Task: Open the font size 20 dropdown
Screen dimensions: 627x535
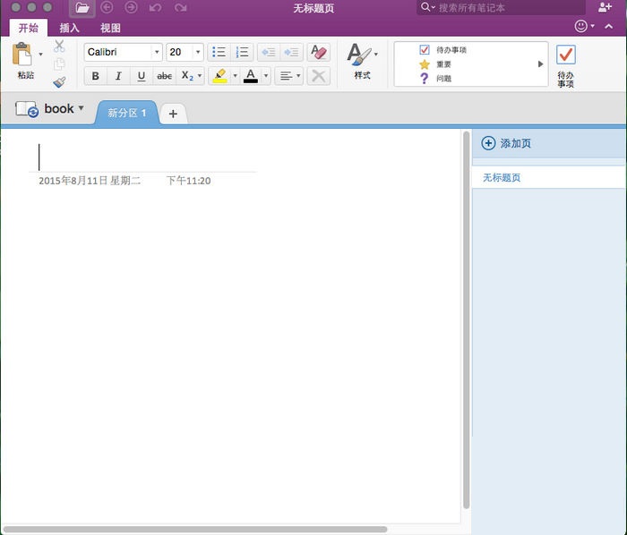Action: (198, 52)
